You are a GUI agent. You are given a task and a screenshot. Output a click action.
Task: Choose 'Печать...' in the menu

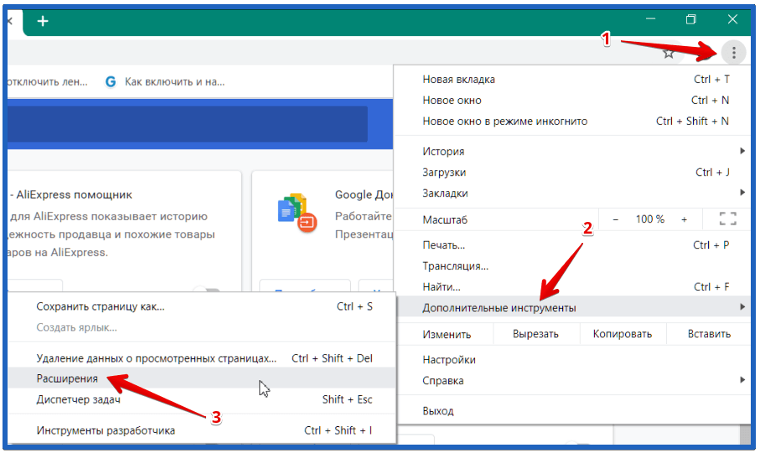click(574, 245)
